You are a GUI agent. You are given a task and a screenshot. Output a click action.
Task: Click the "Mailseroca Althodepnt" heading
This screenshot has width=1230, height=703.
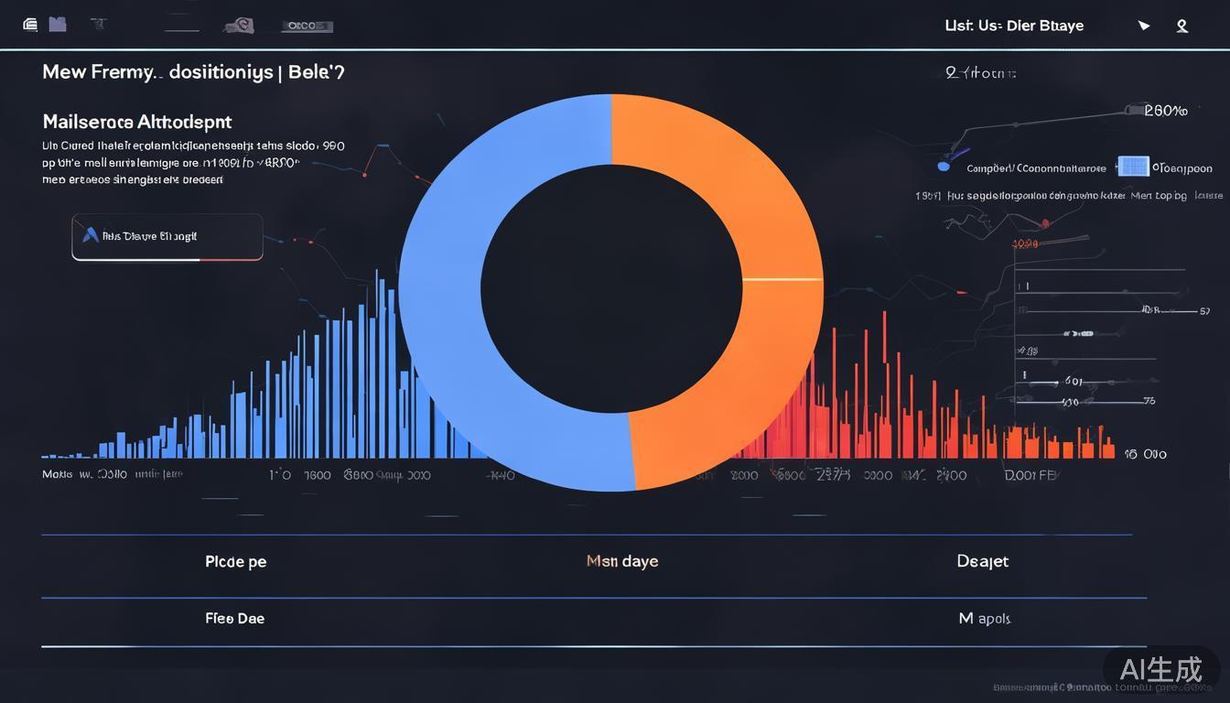[137, 122]
